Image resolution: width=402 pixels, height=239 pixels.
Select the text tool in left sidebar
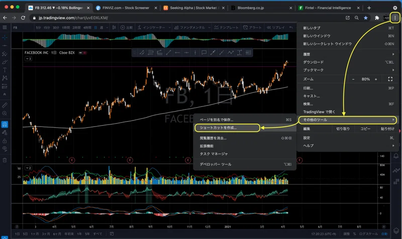point(5,70)
